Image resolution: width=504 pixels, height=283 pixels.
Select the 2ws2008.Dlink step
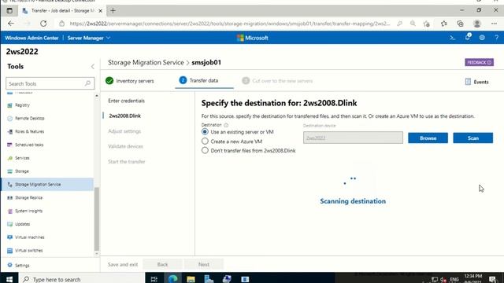pos(124,116)
